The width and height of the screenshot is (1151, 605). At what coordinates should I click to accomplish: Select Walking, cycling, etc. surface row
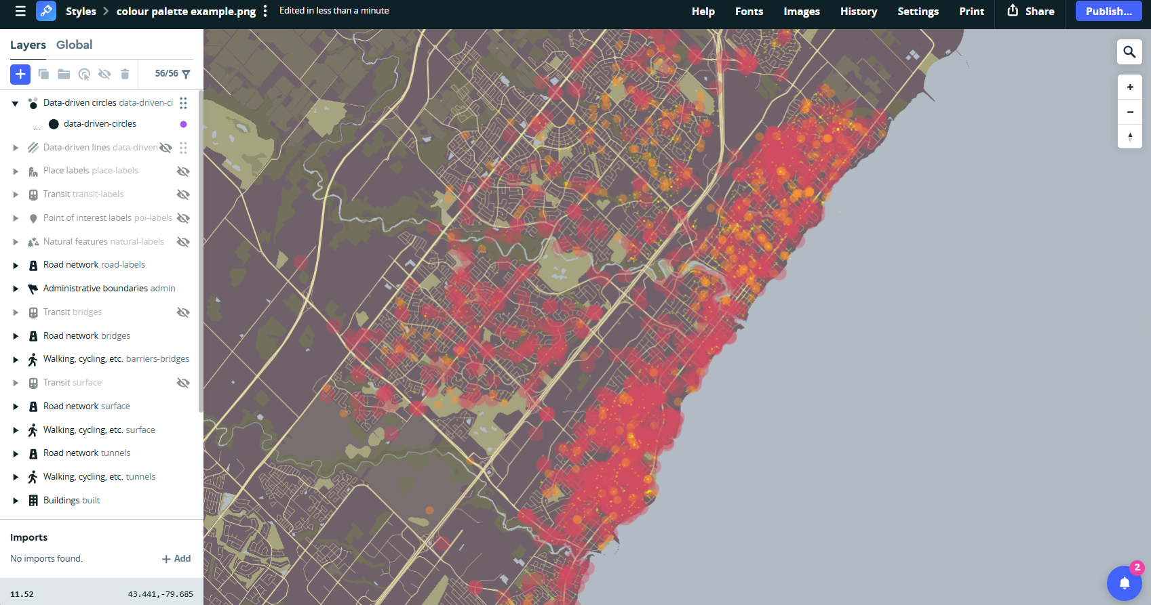coord(99,430)
